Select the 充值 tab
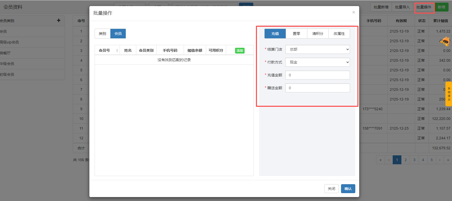Image resolution: width=452 pixels, height=201 pixels. 275,34
